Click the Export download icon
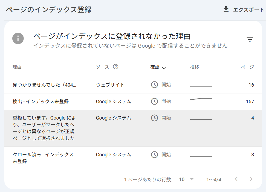266x192 pixels. (x=226, y=10)
